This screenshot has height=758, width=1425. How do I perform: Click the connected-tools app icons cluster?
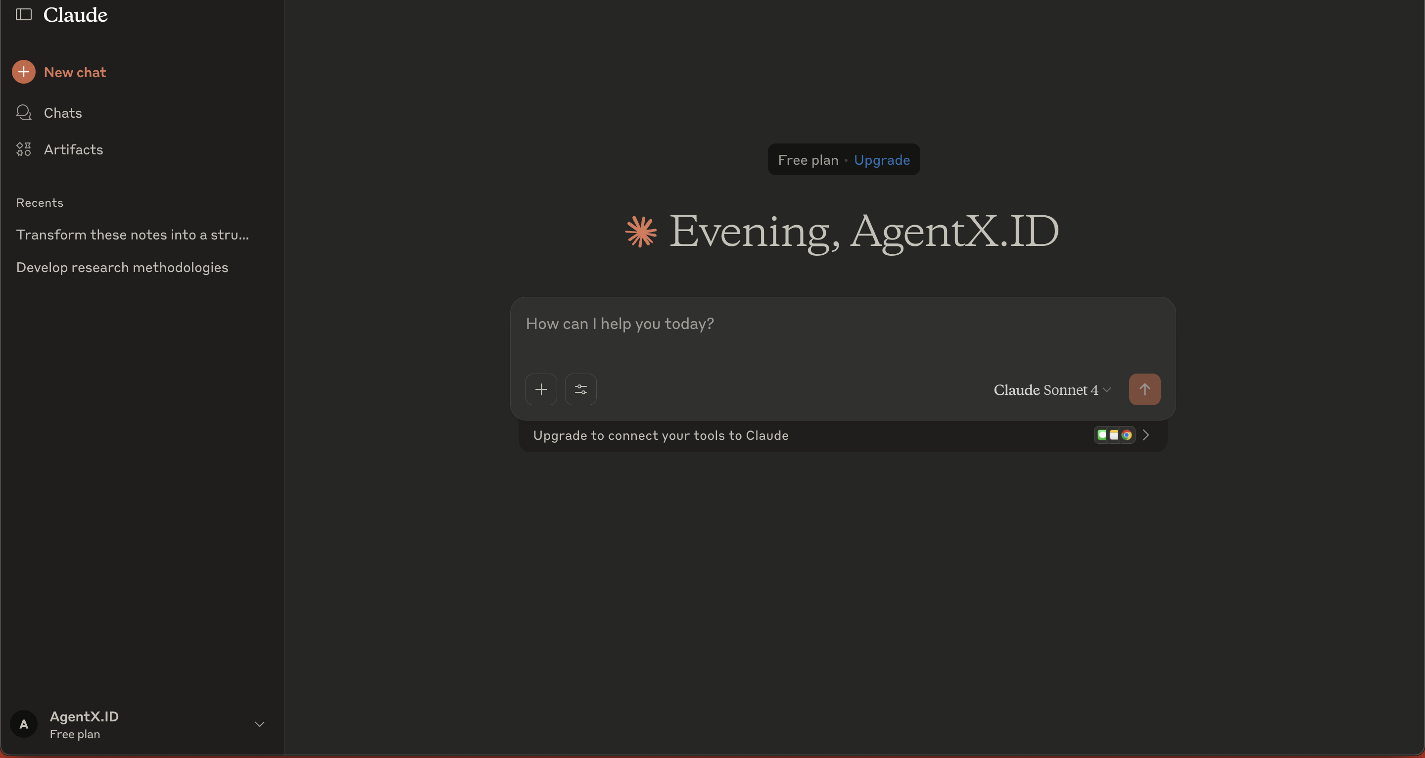1114,435
